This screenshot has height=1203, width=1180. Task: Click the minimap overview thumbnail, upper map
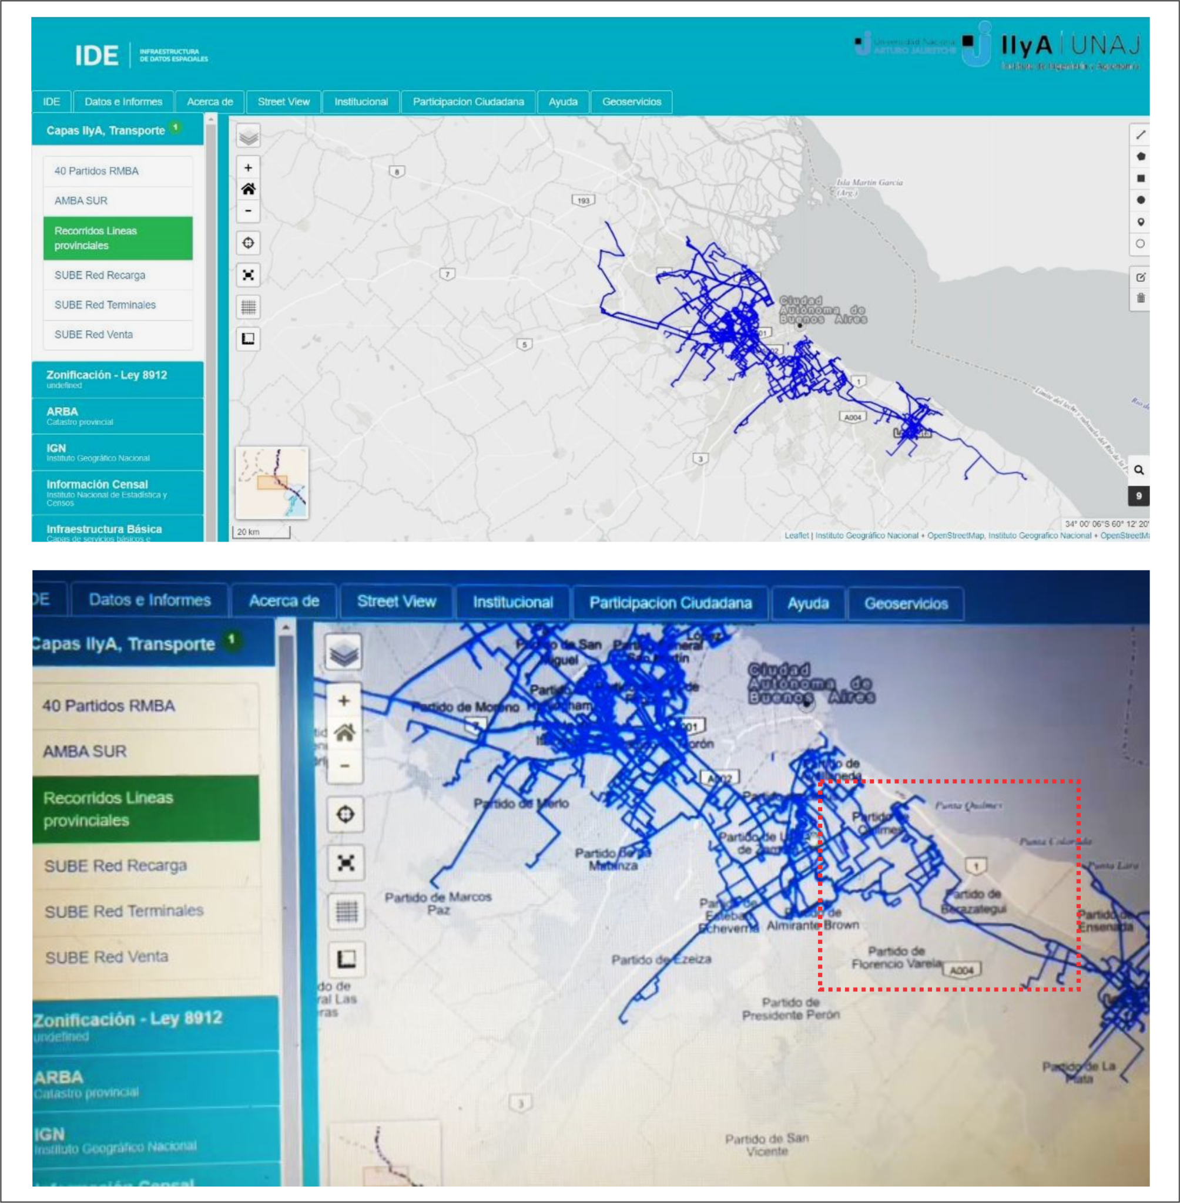click(272, 483)
